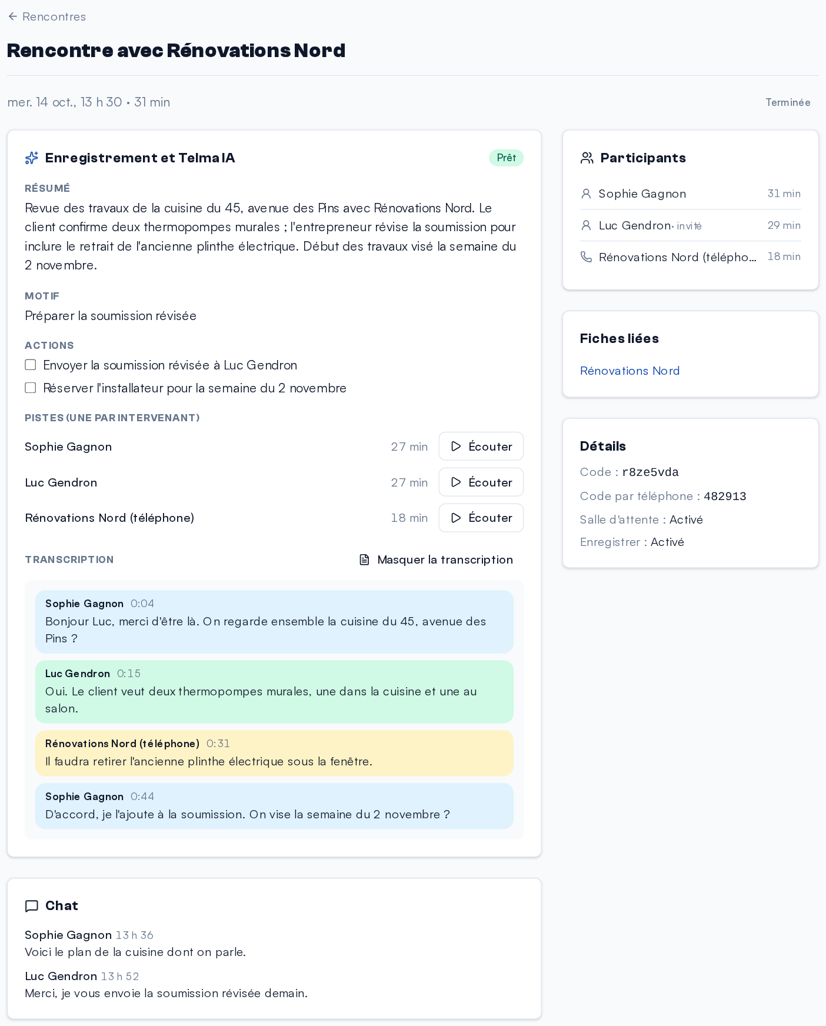Click the 'Terminée' meeting status
This screenshot has width=826, height=1026.
point(788,102)
